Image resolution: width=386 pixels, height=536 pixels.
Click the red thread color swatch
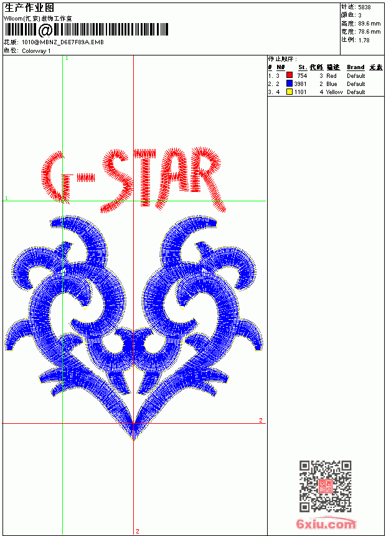tap(289, 75)
